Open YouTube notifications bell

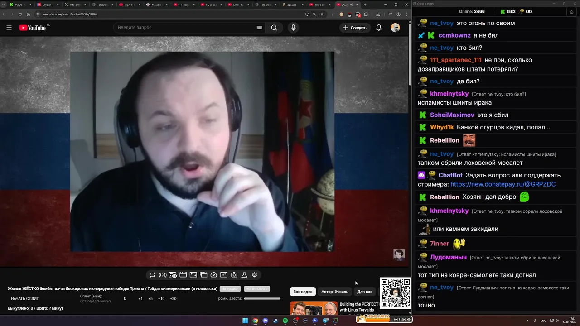tap(379, 28)
